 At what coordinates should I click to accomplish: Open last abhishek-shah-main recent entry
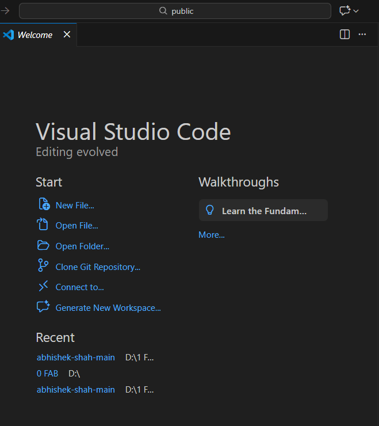[x=76, y=390]
